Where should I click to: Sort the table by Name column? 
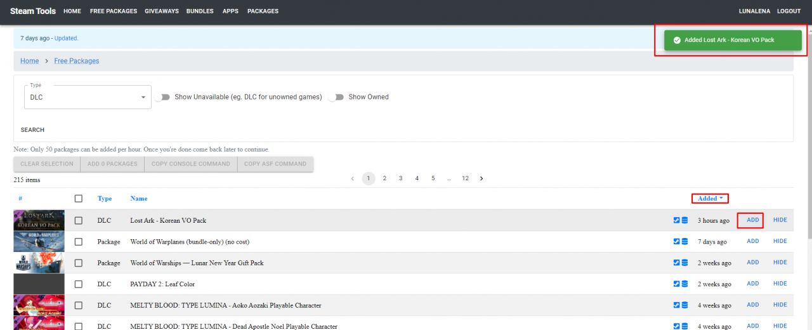(139, 199)
